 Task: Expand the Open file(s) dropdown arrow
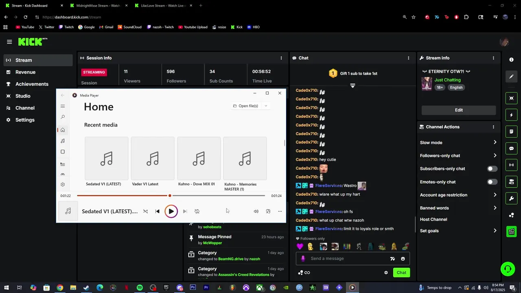pyautogui.click(x=266, y=106)
